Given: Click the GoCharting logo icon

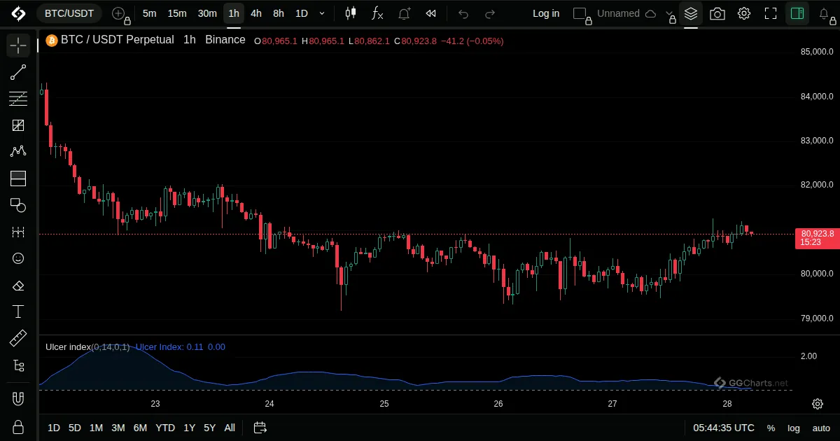Looking at the screenshot, I should point(18,13).
